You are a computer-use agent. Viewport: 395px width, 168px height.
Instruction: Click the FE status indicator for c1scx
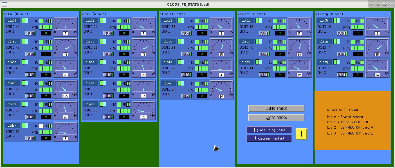pos(284,42)
